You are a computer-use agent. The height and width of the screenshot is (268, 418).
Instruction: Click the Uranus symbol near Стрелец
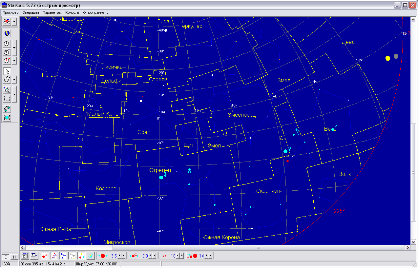pos(189,170)
